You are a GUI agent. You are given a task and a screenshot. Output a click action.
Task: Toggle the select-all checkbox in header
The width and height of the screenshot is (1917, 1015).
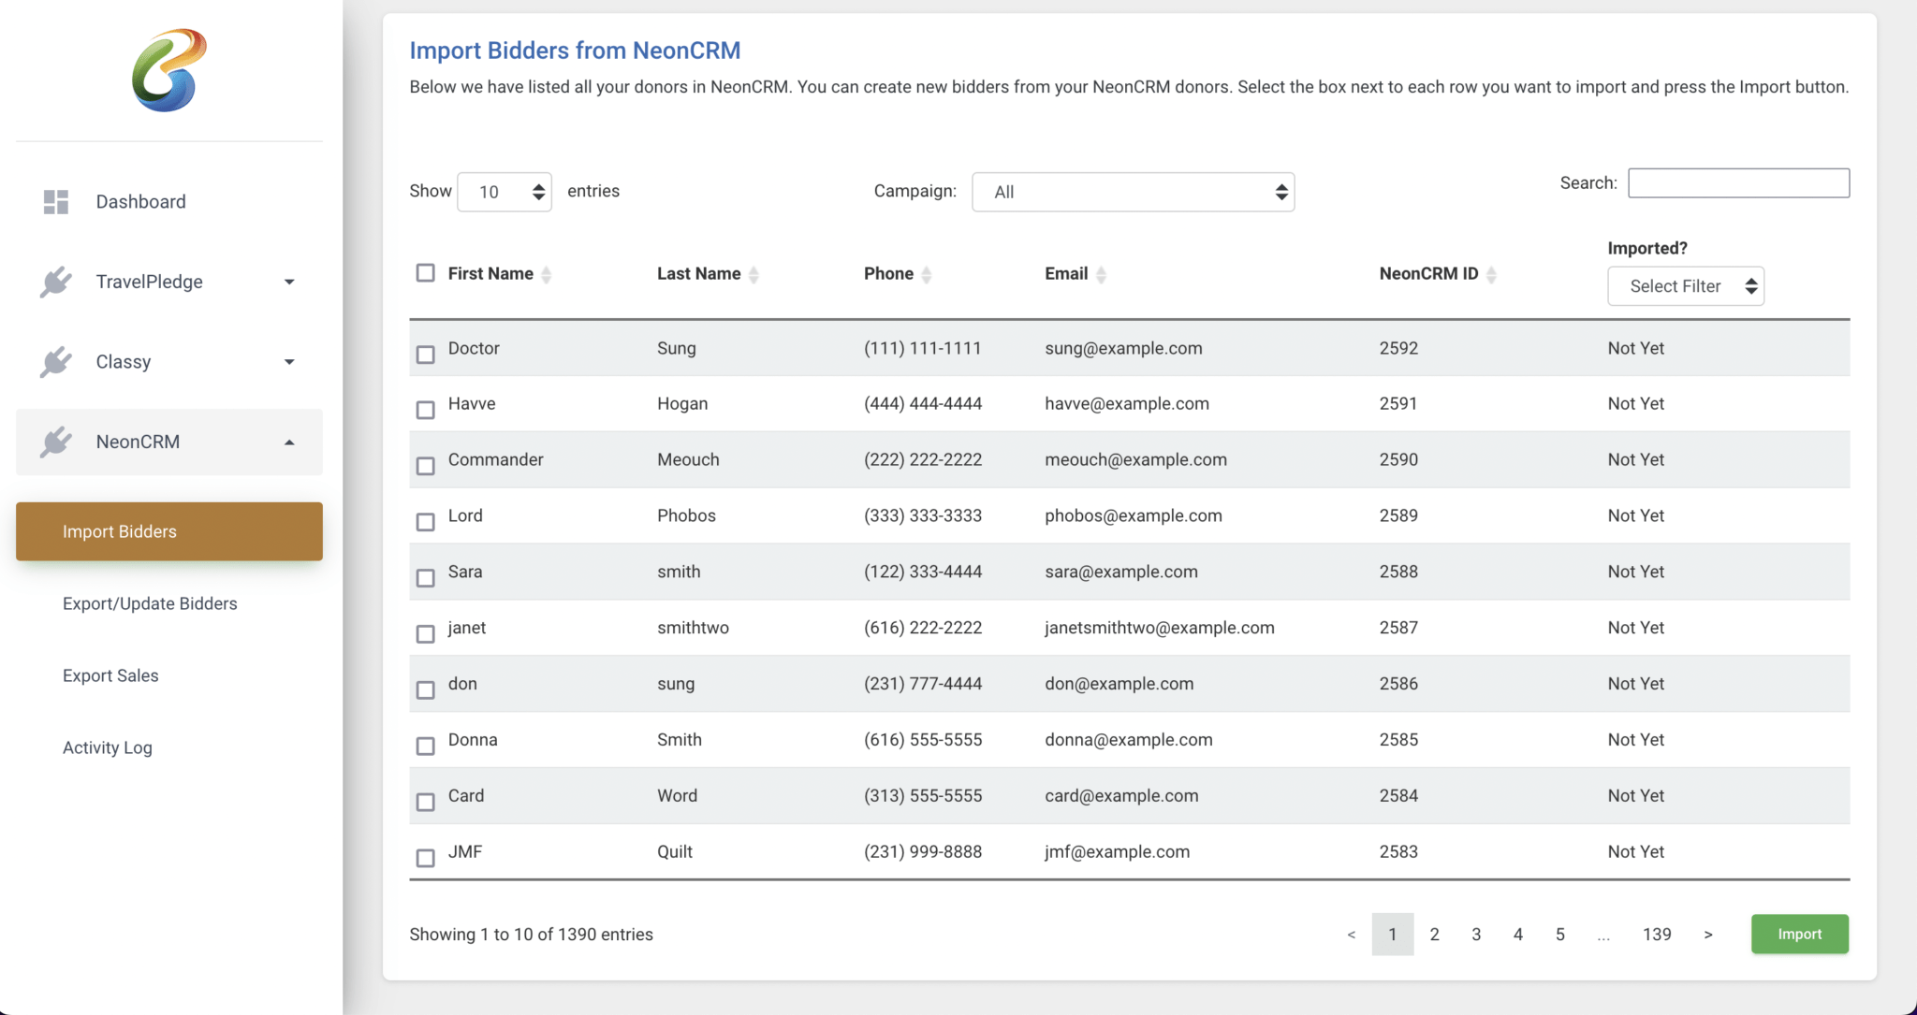(426, 272)
